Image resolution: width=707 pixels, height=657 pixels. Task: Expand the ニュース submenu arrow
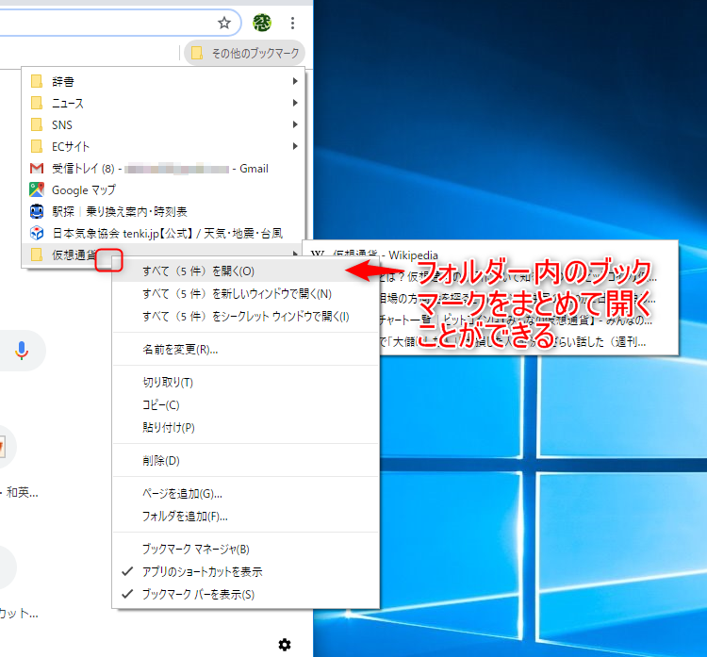click(295, 103)
